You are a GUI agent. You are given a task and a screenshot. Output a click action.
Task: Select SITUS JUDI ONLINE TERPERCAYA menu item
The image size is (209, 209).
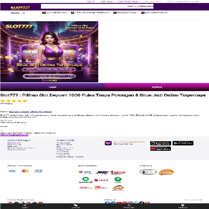coord(90,13)
